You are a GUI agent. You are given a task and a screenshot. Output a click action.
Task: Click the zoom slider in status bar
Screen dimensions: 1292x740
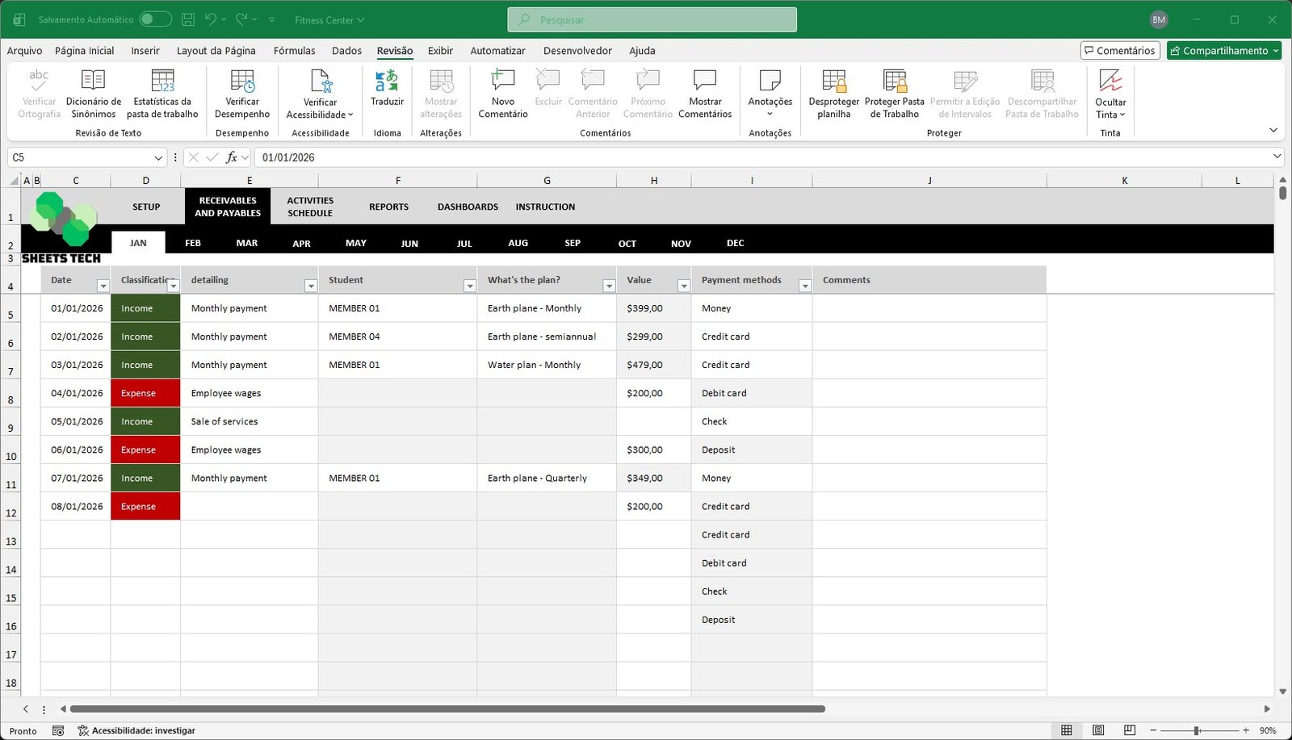click(1197, 730)
